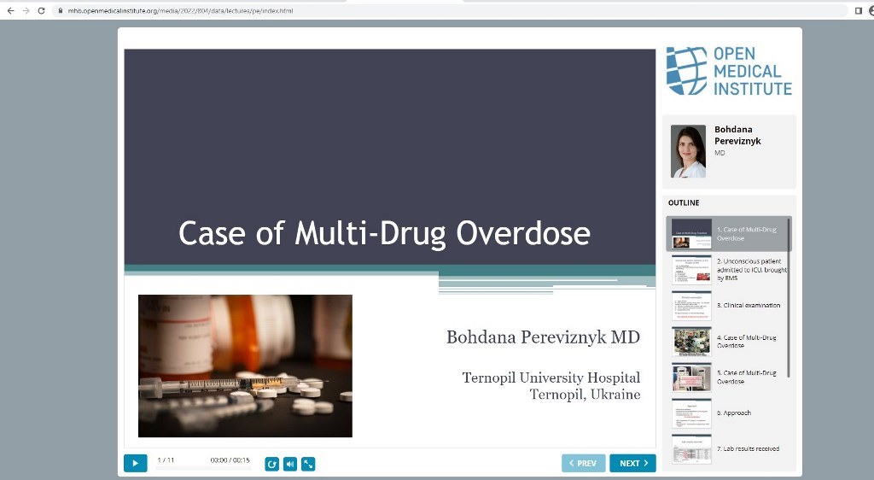Select Clinical examination slide in outline
The width and height of the screenshot is (874, 480).
pyautogui.click(x=728, y=305)
